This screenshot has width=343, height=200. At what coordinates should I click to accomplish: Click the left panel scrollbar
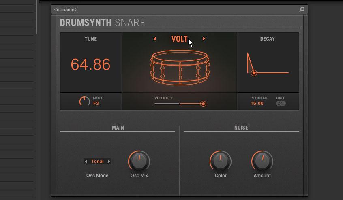(x=36, y=17)
